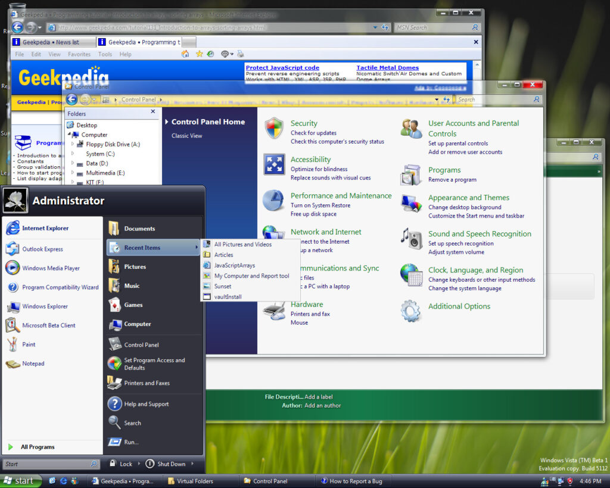Screen dimensions: 610x488
Task: Open Internet Explorer's Favorites menu
Action: tap(79, 54)
